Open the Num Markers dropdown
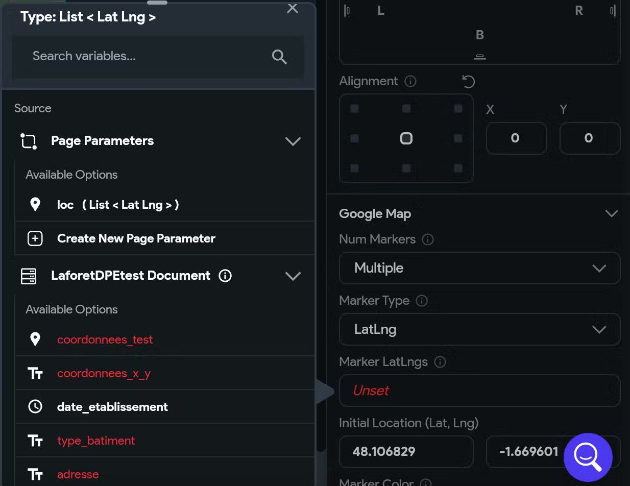This screenshot has width=630, height=486. point(479,268)
